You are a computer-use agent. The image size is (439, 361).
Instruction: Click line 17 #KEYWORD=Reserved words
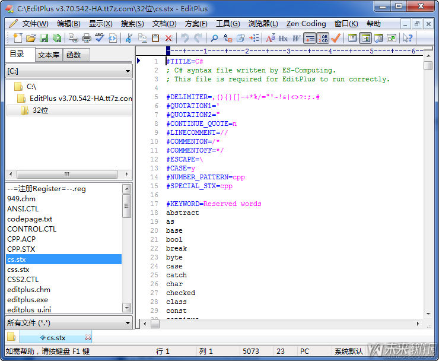(x=214, y=204)
